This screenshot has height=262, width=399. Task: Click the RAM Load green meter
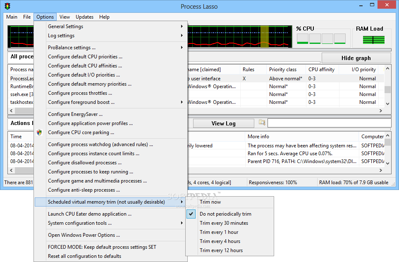coord(373,40)
